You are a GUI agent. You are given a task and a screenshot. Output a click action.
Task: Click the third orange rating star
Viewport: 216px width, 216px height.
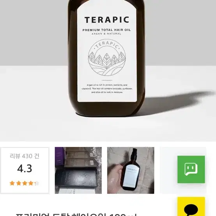(25, 183)
